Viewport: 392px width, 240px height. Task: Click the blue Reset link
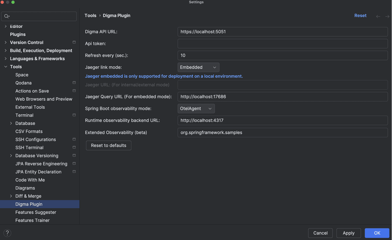(360, 15)
